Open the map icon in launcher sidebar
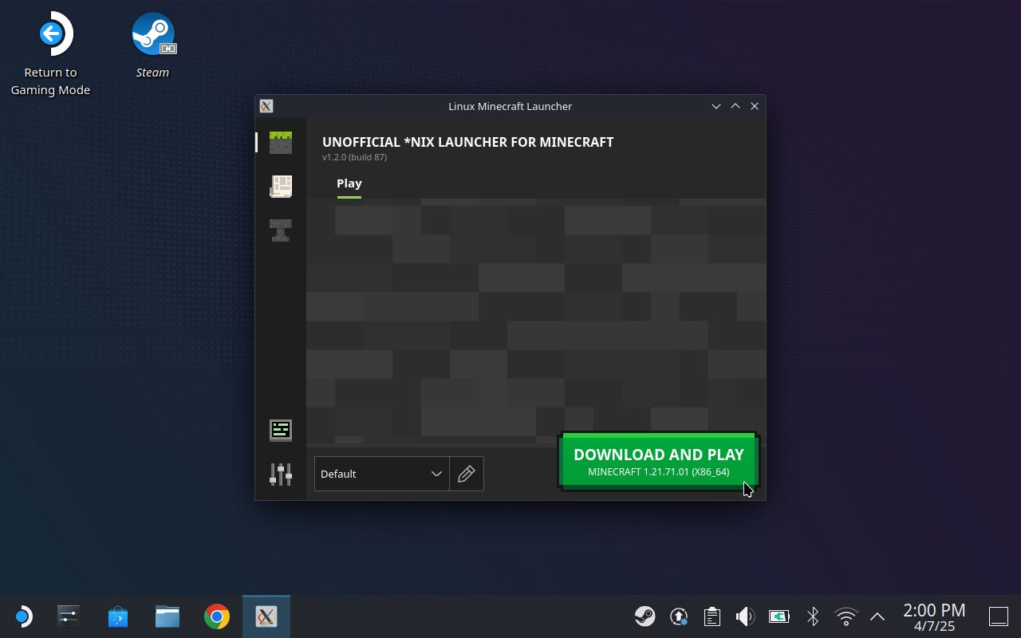The width and height of the screenshot is (1021, 638). (x=281, y=187)
